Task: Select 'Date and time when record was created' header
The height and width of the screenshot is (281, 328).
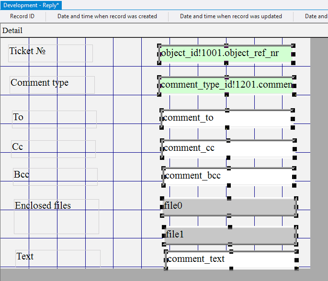Action: pos(107,16)
